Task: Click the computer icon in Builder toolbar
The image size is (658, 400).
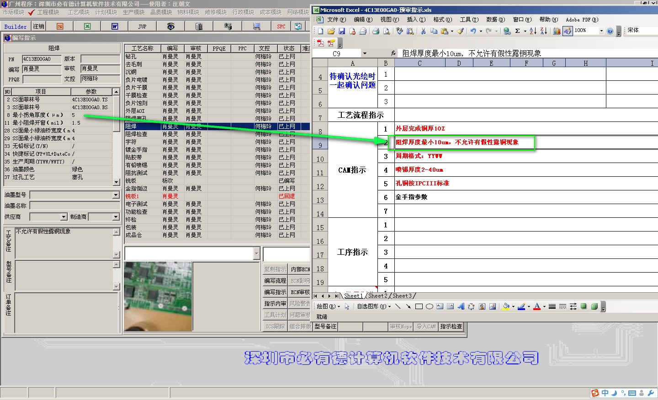Action: [x=256, y=26]
